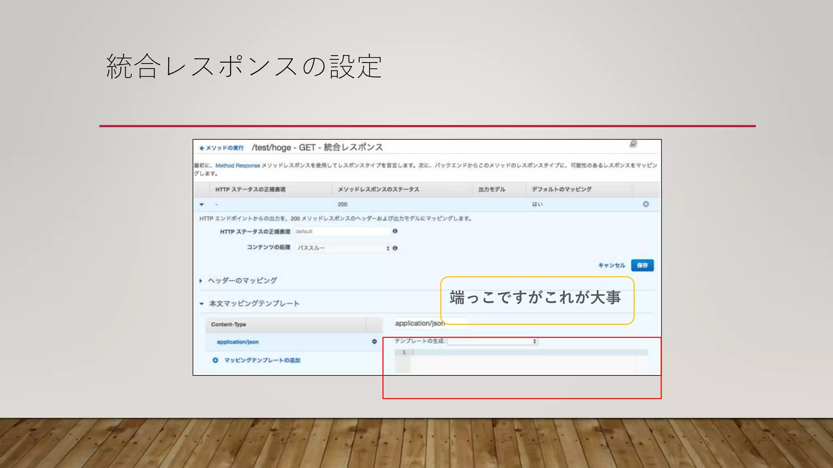Click the documentation book icon
Screen dimensions: 833x468
tap(633, 144)
